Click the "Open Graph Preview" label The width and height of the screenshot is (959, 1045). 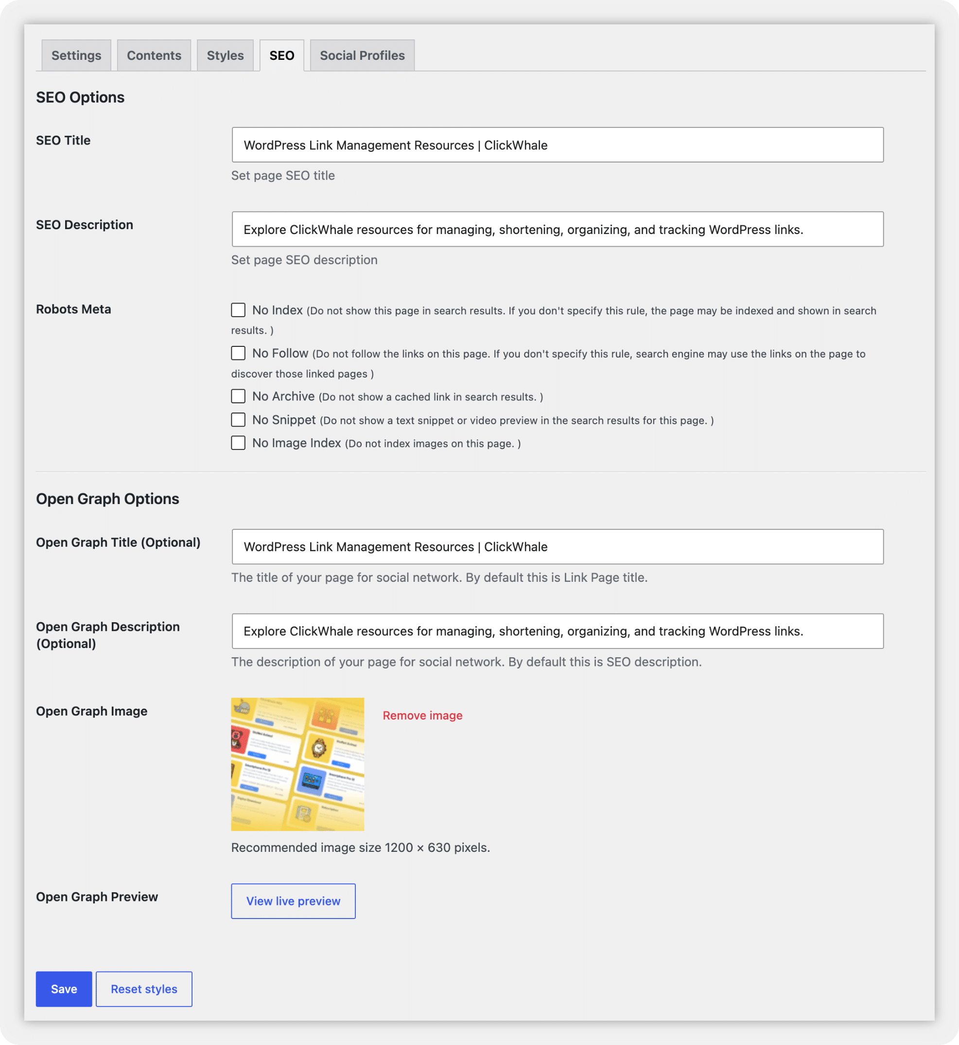97,897
